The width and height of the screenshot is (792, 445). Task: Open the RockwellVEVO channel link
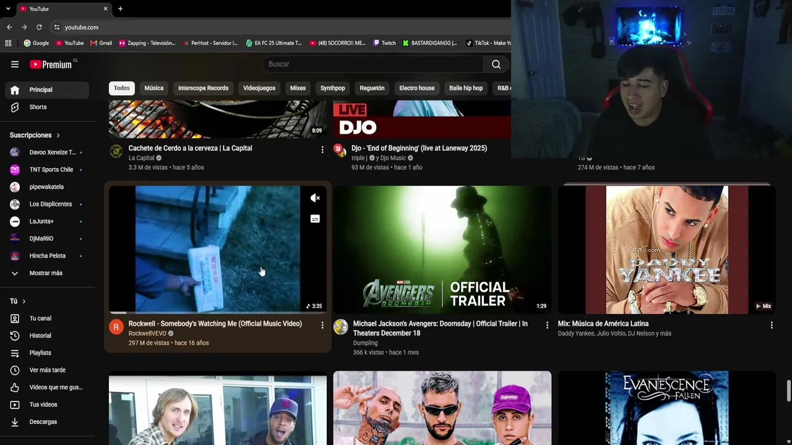click(147, 334)
